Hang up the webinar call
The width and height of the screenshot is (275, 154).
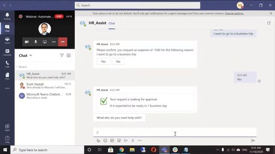(x=63, y=42)
